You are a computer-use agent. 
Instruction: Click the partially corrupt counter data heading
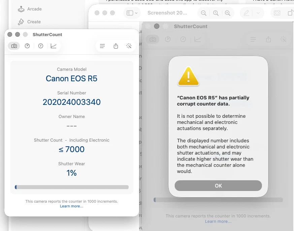(x=213, y=101)
